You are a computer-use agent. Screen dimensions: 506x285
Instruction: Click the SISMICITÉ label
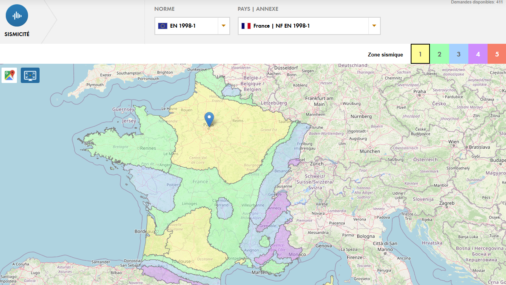point(17,34)
